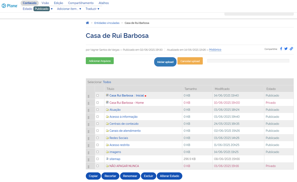
Task: Open the Histórico link
Action: [215, 49]
